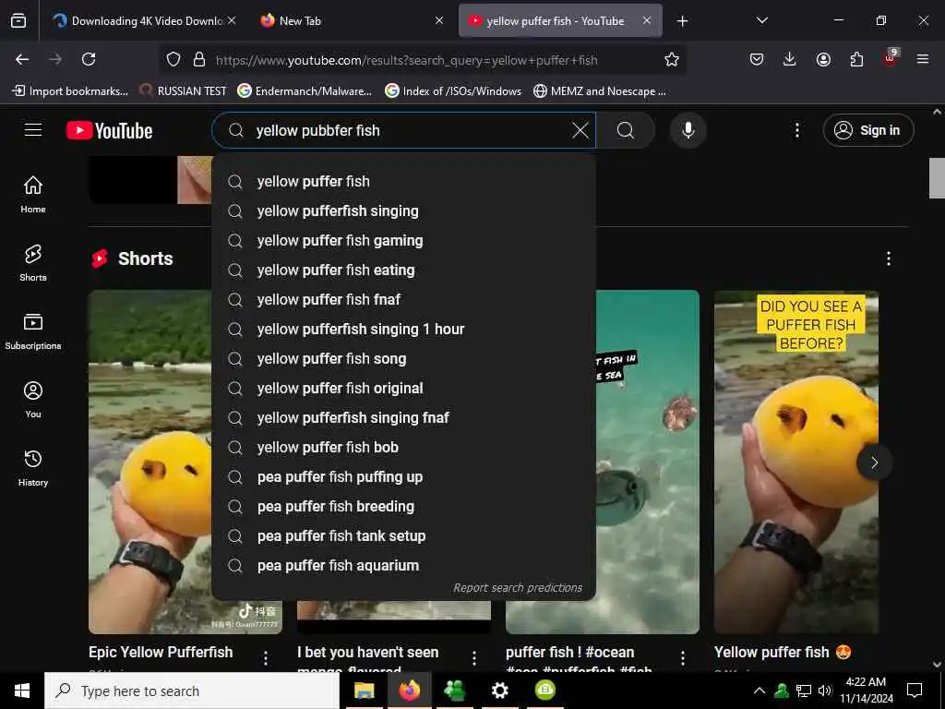Show site lock connection information

[199, 59]
